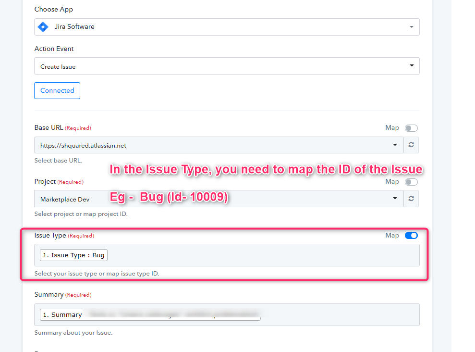
Task: Open the Choose App dropdown showing Jira Software
Action: coord(227,27)
